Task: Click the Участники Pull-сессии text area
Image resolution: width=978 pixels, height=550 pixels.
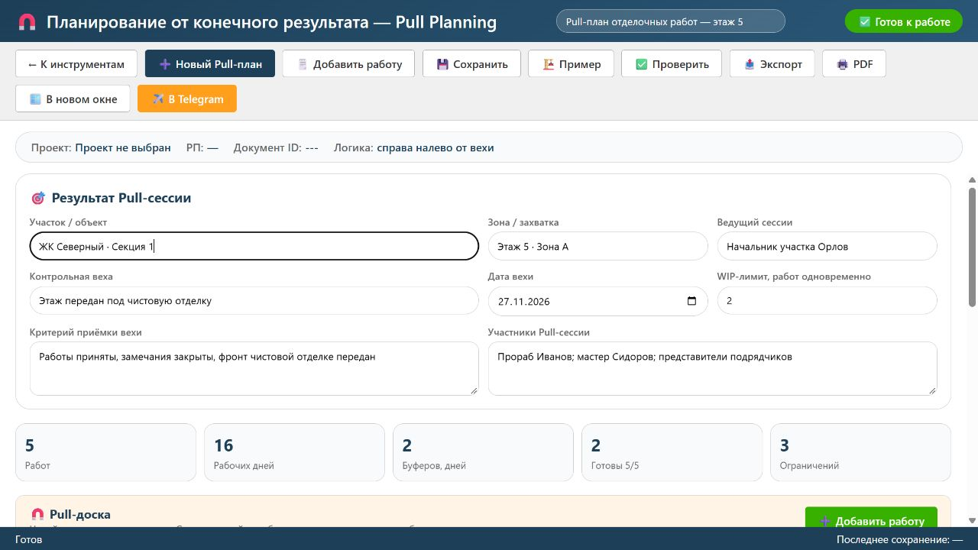Action: [713, 368]
